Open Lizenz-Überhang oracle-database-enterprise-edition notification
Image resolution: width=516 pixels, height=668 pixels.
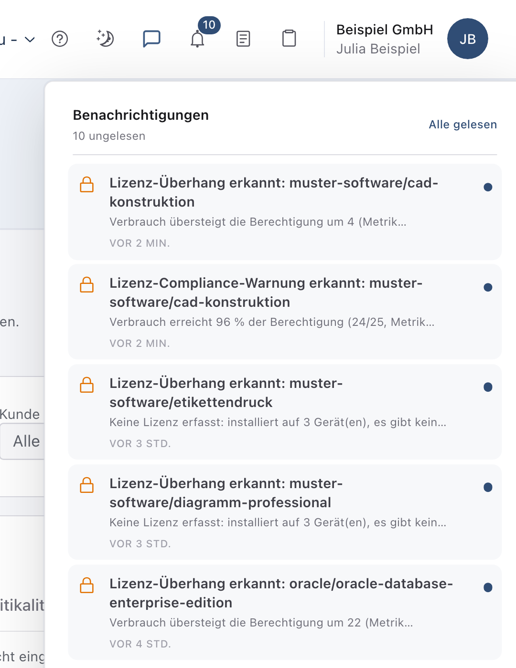pyautogui.click(x=285, y=613)
